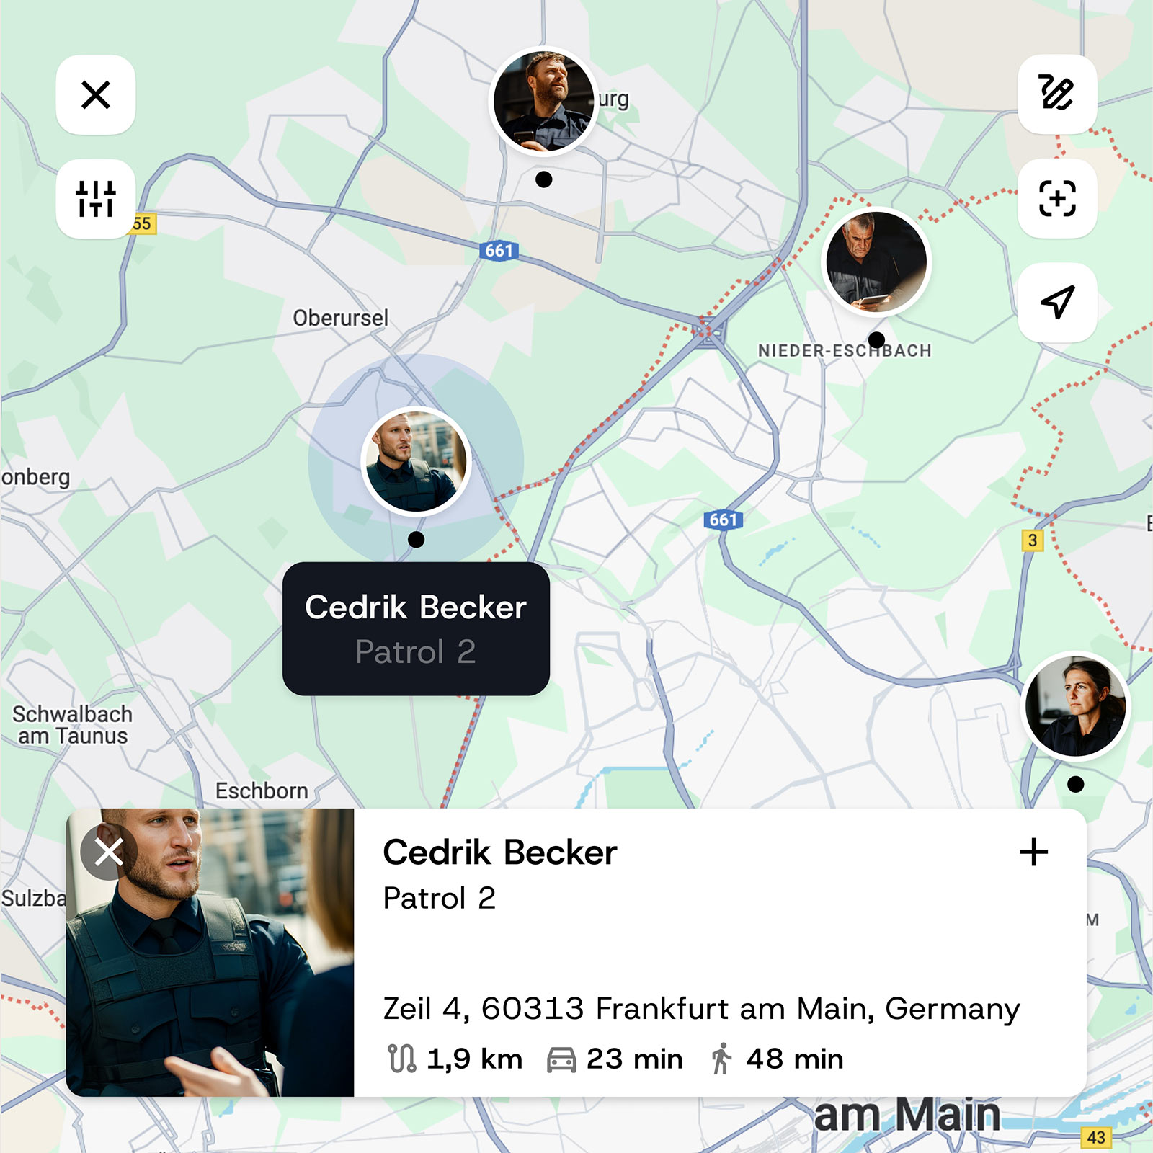
Task: Click the location dot under Cedrik's avatar
Action: (x=416, y=539)
